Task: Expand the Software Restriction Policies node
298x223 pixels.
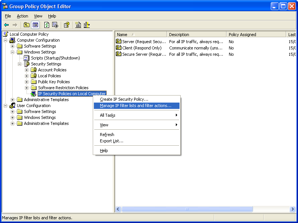Action: pyautogui.click(x=26, y=88)
